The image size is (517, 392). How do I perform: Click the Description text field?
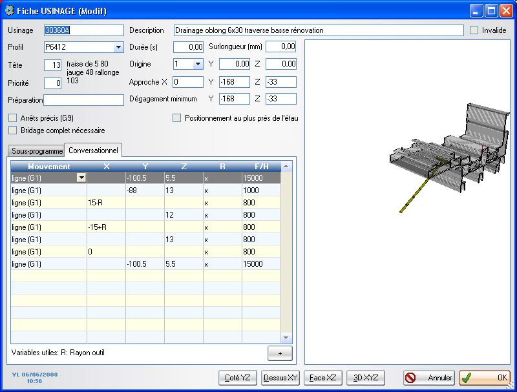[319, 30]
